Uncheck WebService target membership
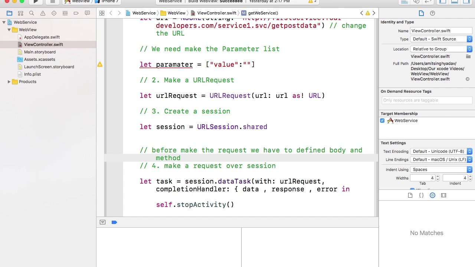475x267 pixels. pos(382,121)
